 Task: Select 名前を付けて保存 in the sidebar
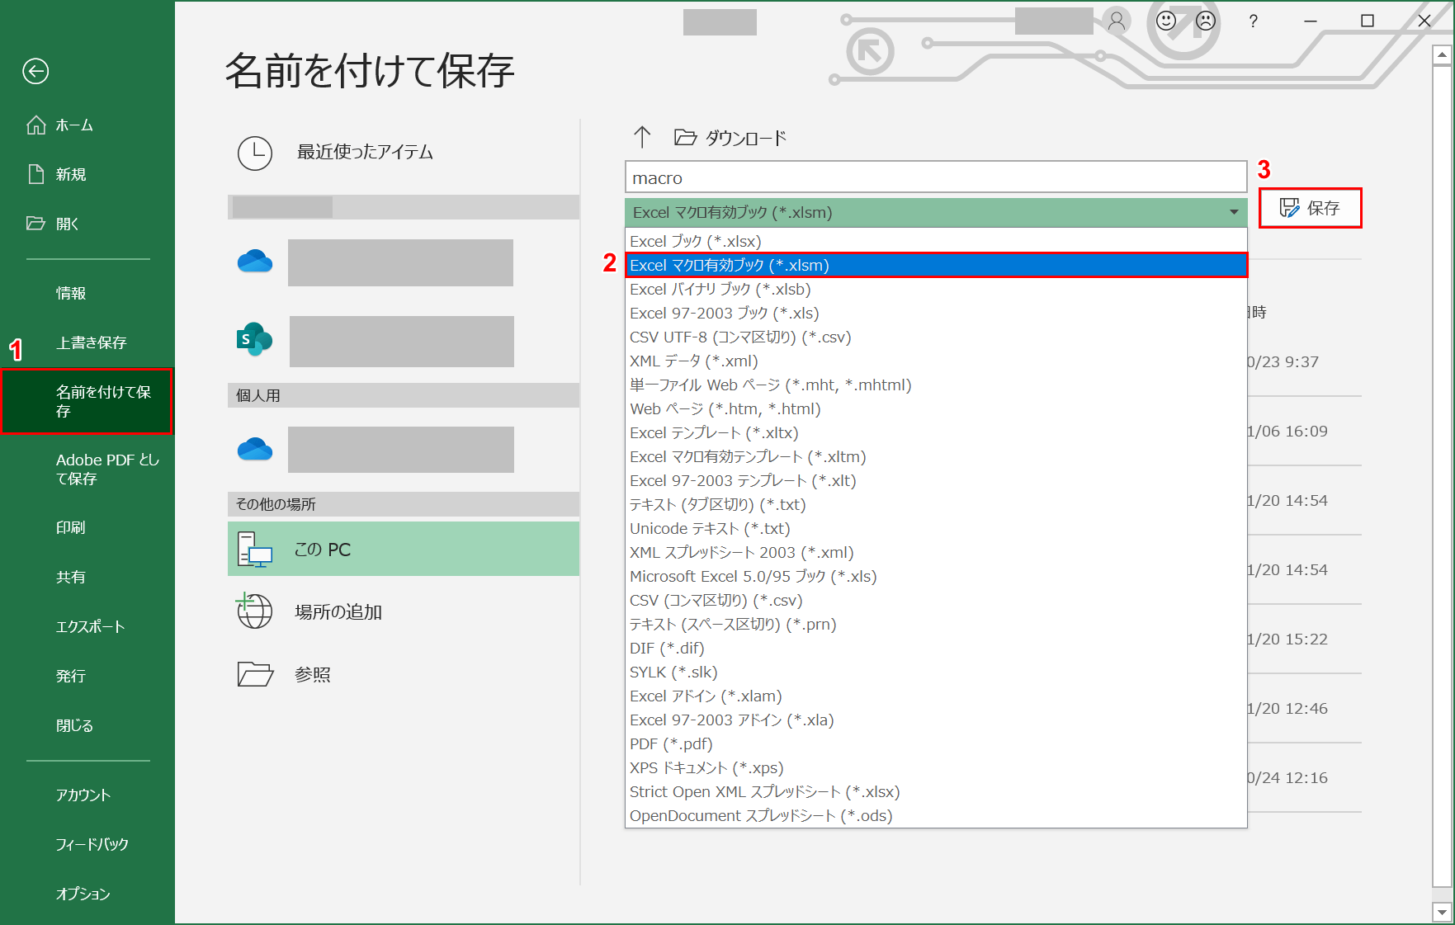[x=87, y=401]
